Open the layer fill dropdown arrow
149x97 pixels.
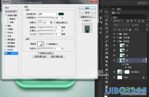click(147, 30)
